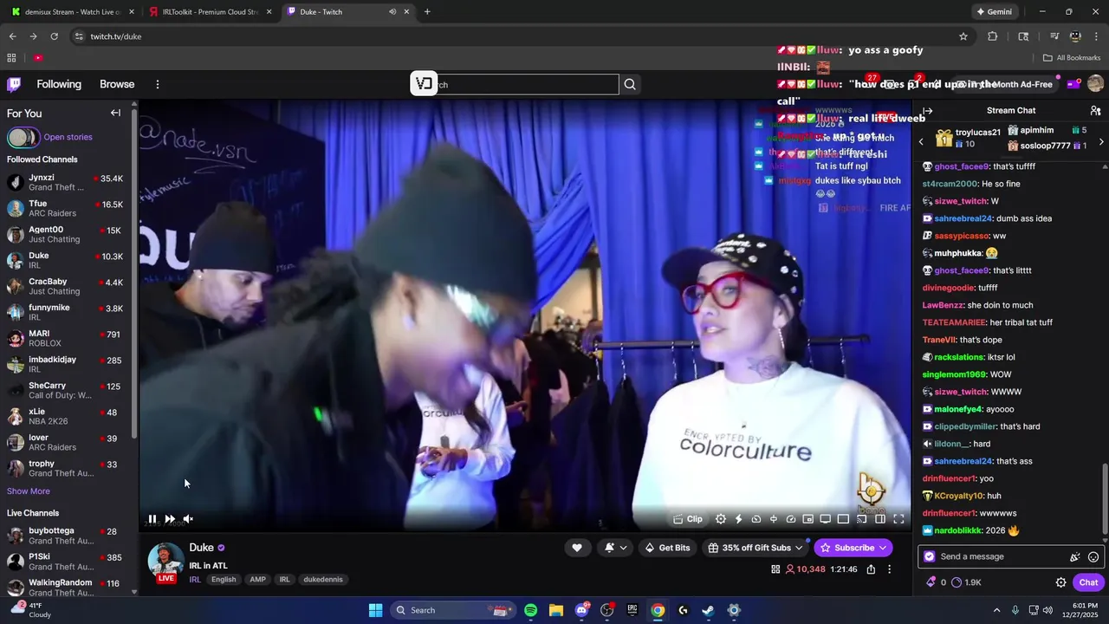
Task: Open the grid icon beside viewer count
Action: click(775, 569)
